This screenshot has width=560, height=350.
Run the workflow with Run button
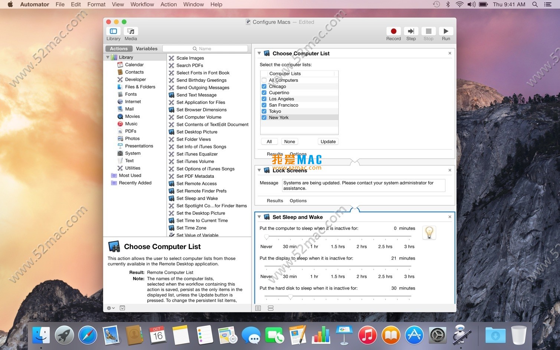coord(446,32)
